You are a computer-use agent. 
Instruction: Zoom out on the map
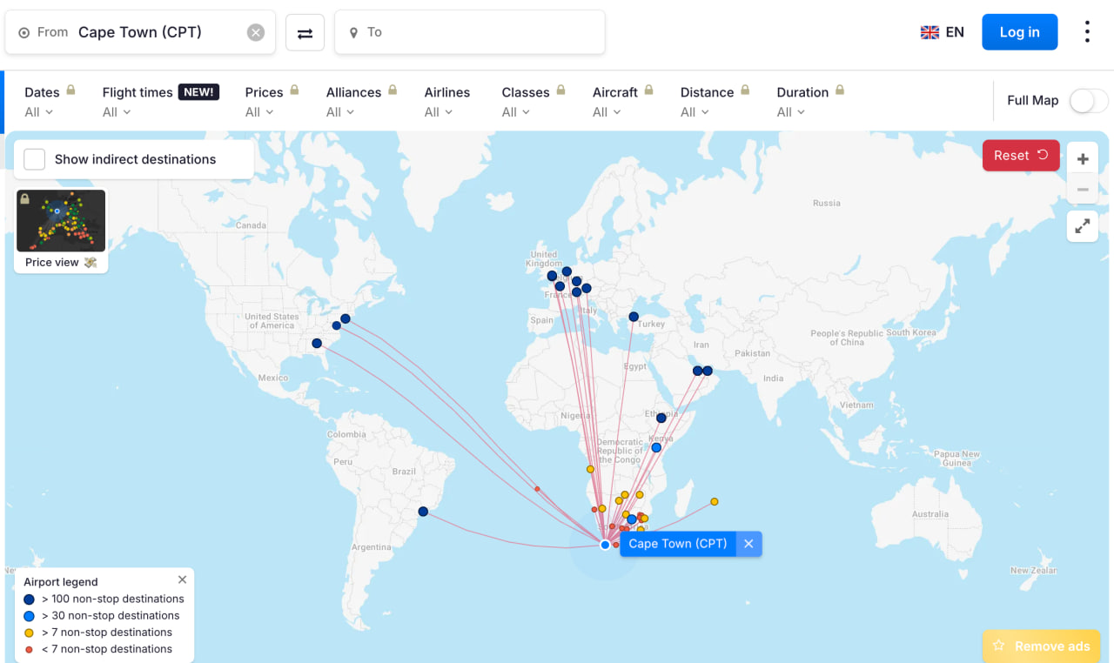tap(1083, 190)
